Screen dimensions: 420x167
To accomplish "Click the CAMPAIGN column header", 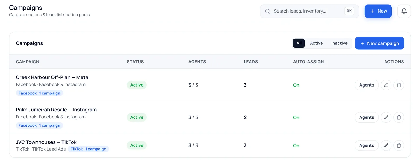I will [x=28, y=62].
